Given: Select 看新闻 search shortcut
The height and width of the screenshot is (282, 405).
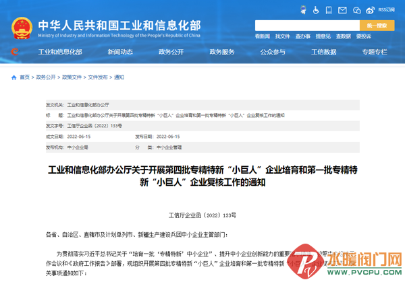Looking at the screenshot, I should 263,36.
